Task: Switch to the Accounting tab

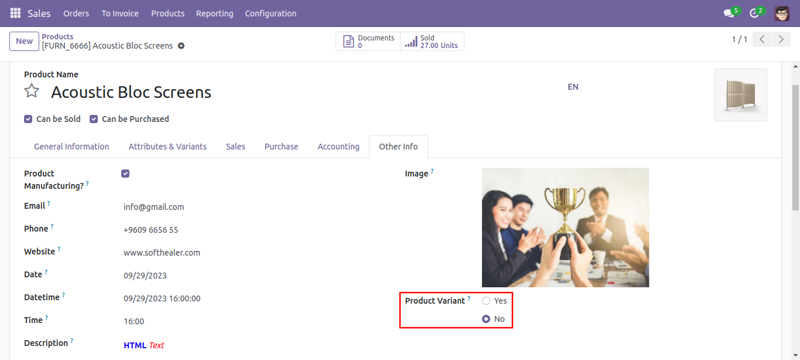Action: [339, 147]
